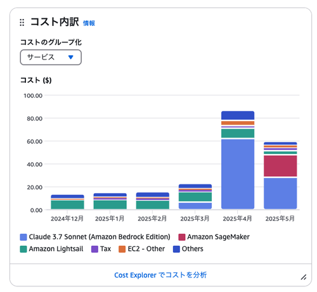This screenshot has width=317, height=292.
Task: Click Tax legend purple swatch
Action: [x=94, y=249]
